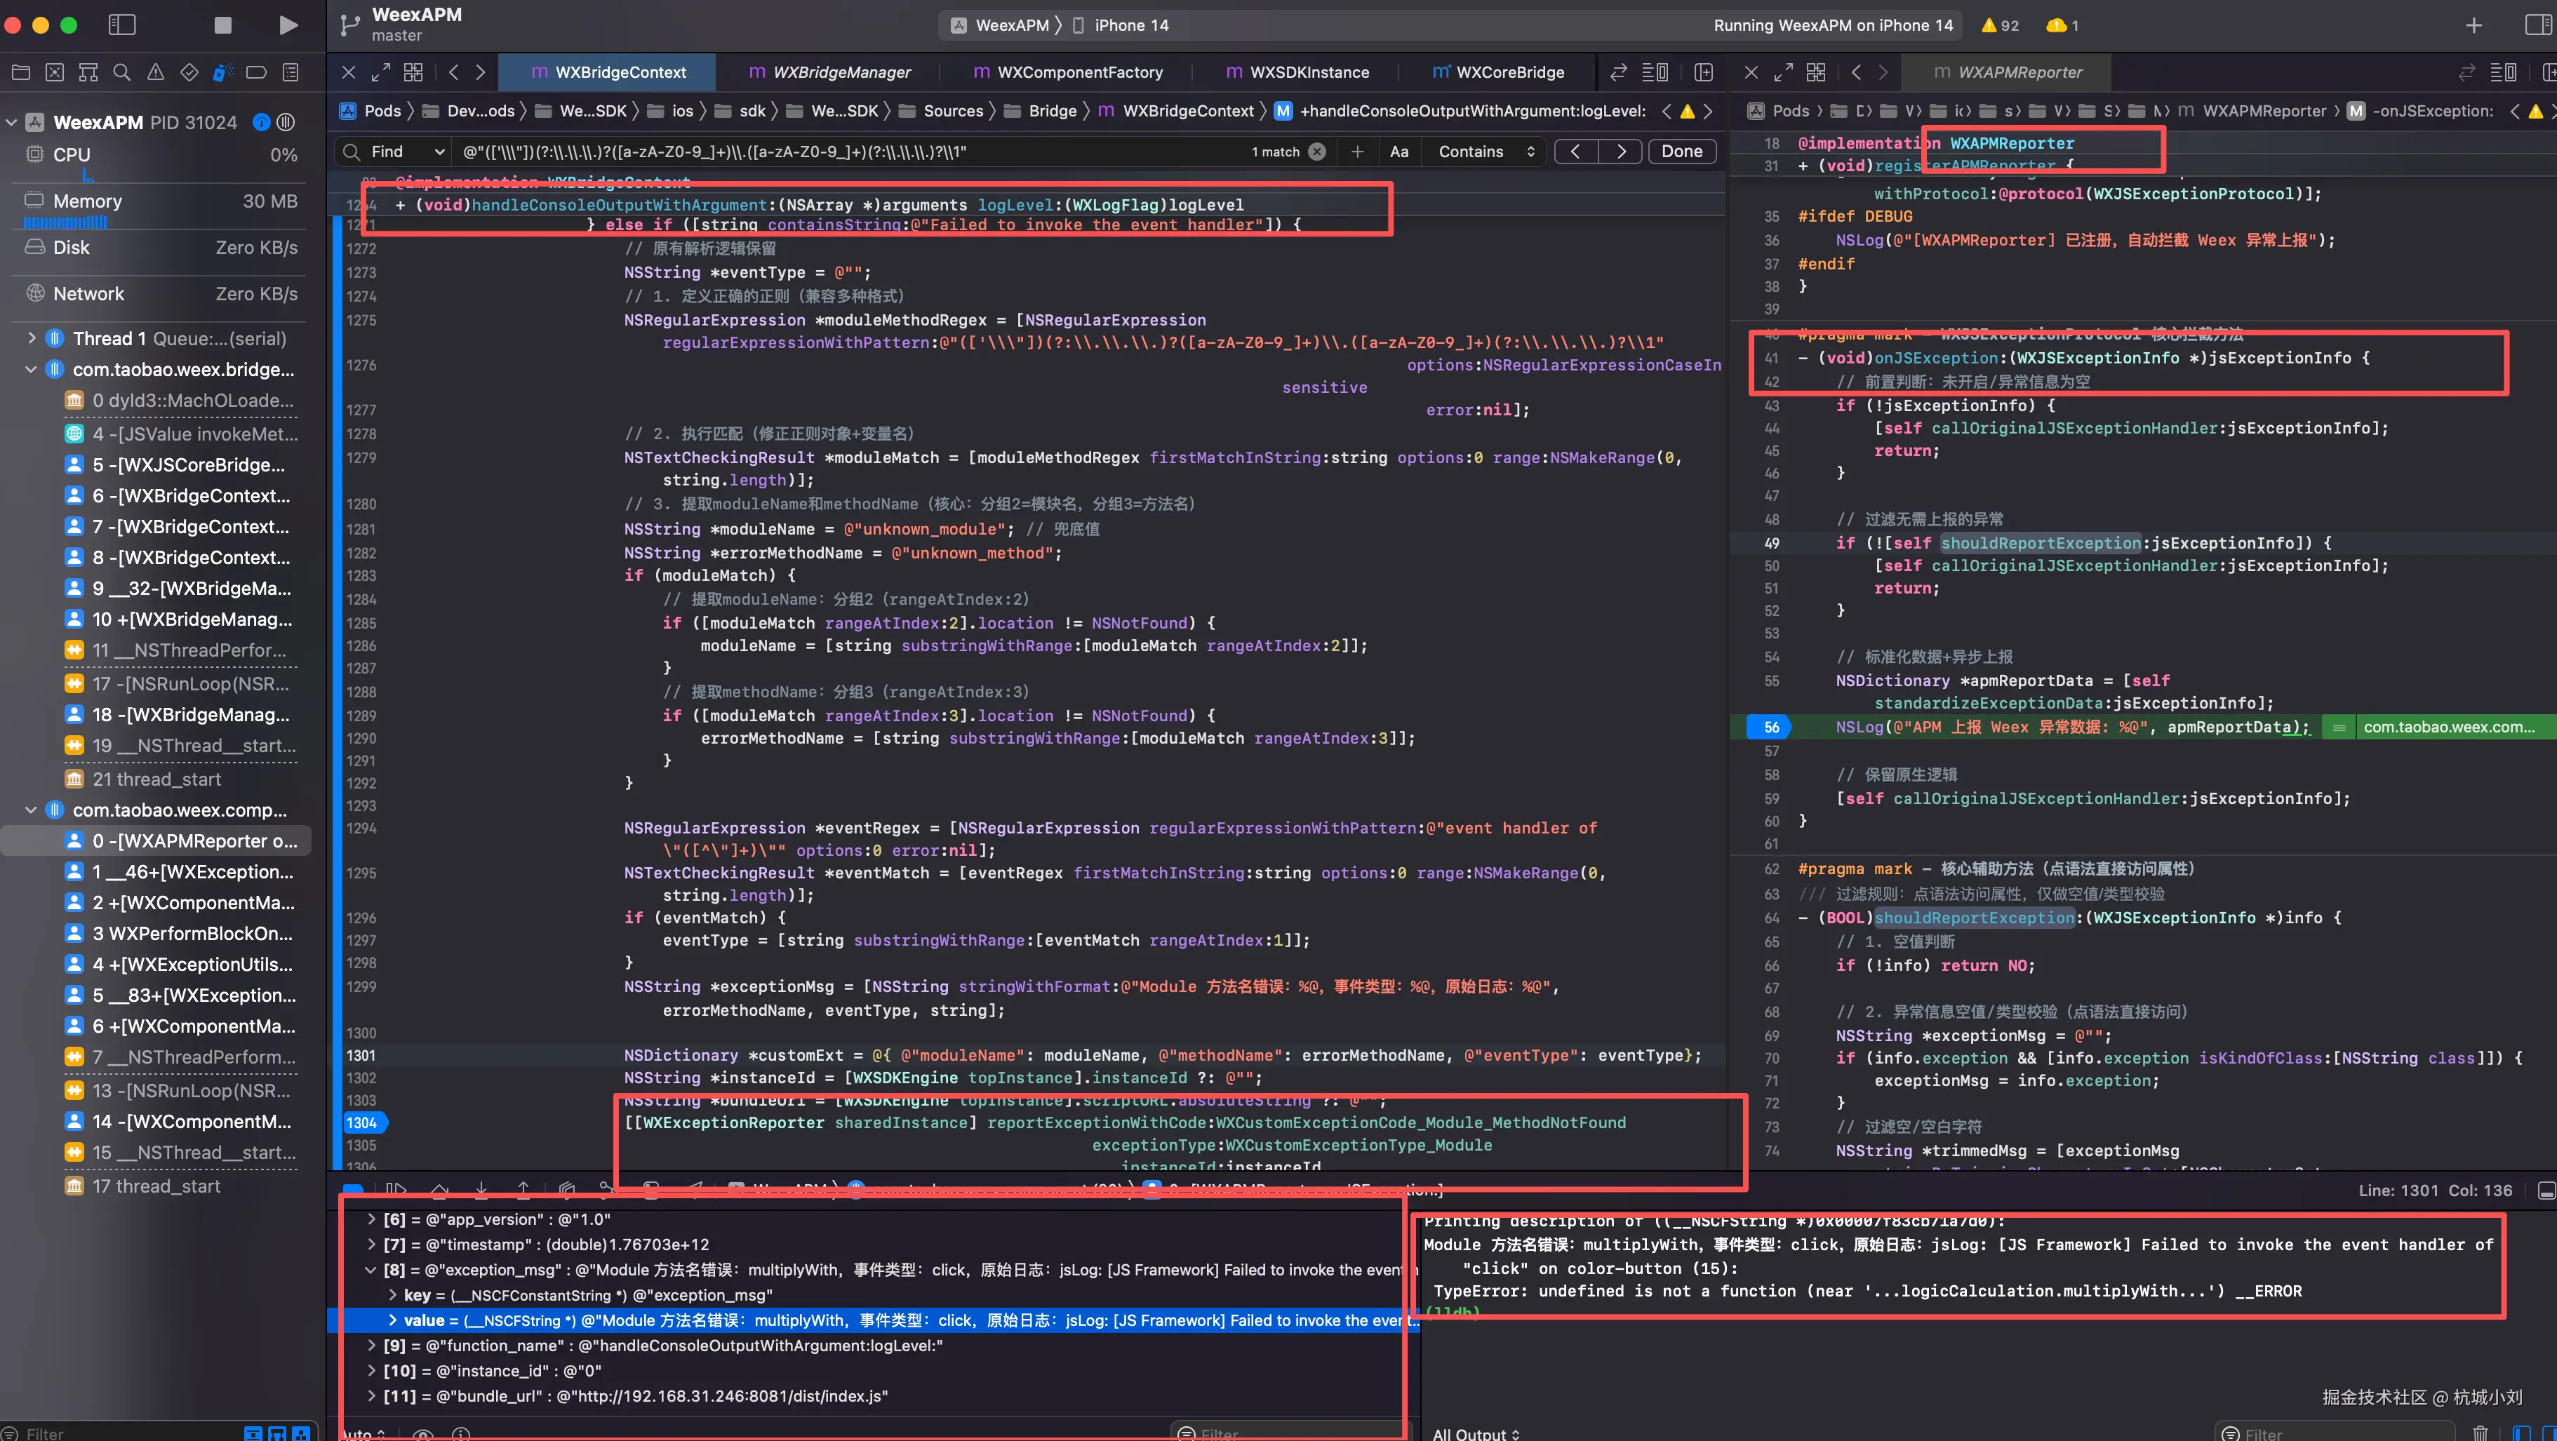Expand Thread 1 in debug navigator
The image size is (2557, 1441).
point(32,338)
